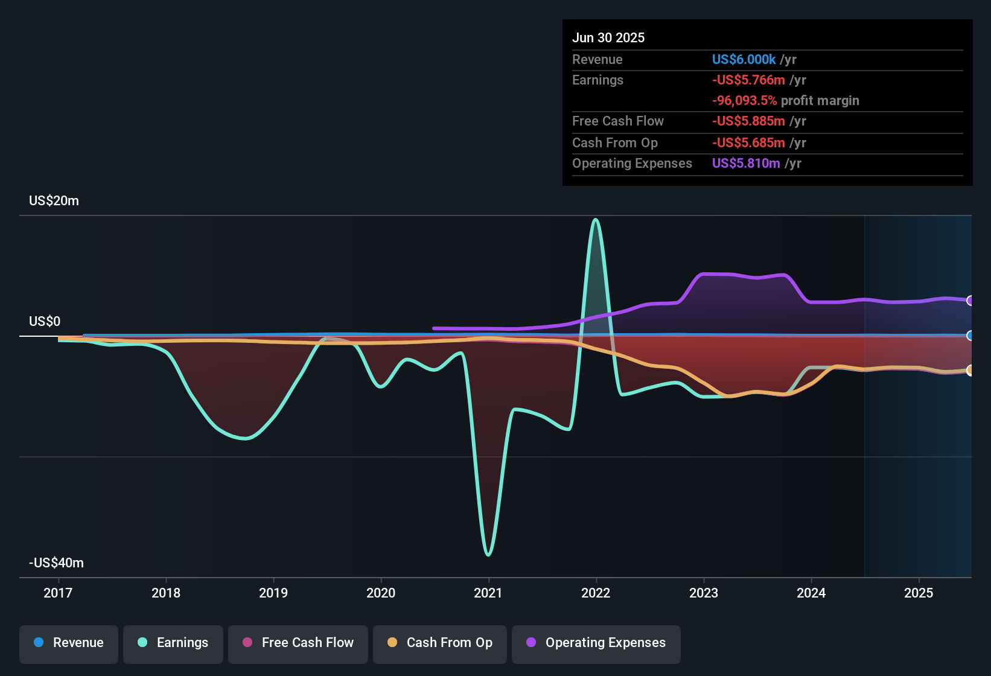991x676 pixels.
Task: Toggle the Operating Expenses series visibility
Action: coord(596,643)
